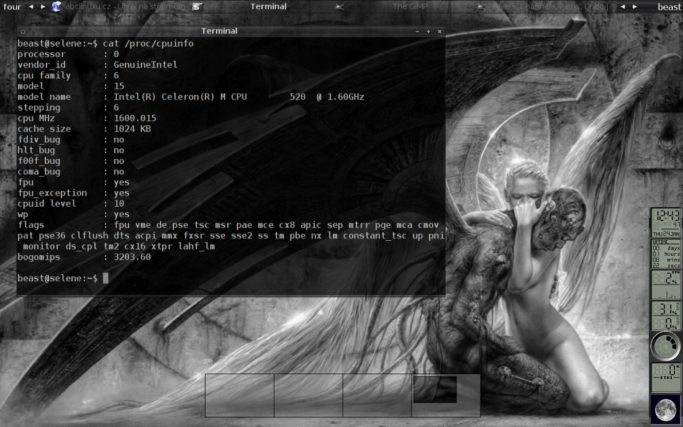Image resolution: width=683 pixels, height=427 pixels.
Task: Select the Terminal entry in the top taskbar
Action: coord(268,7)
